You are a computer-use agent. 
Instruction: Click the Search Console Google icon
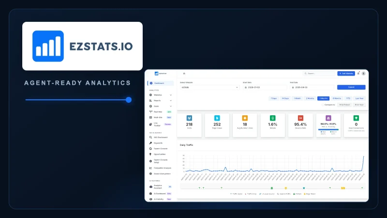pos(150,149)
